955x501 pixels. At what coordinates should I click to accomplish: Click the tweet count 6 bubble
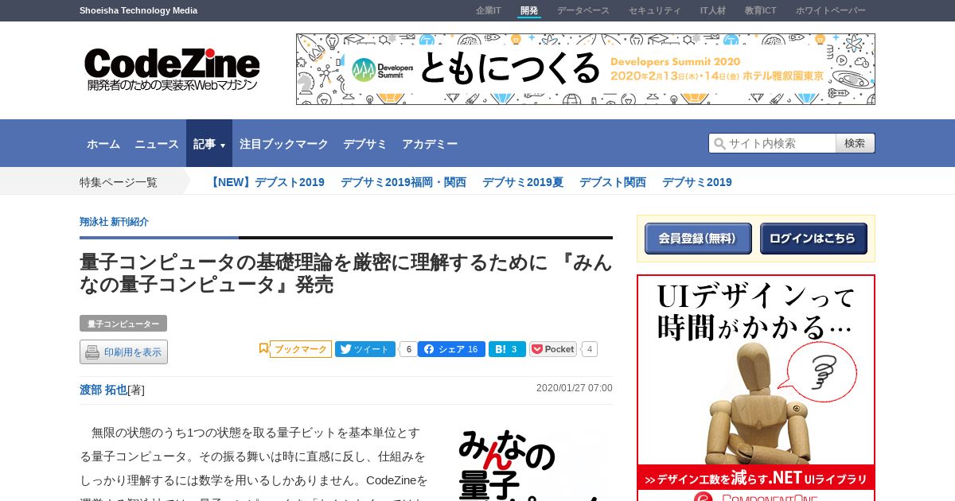407,349
